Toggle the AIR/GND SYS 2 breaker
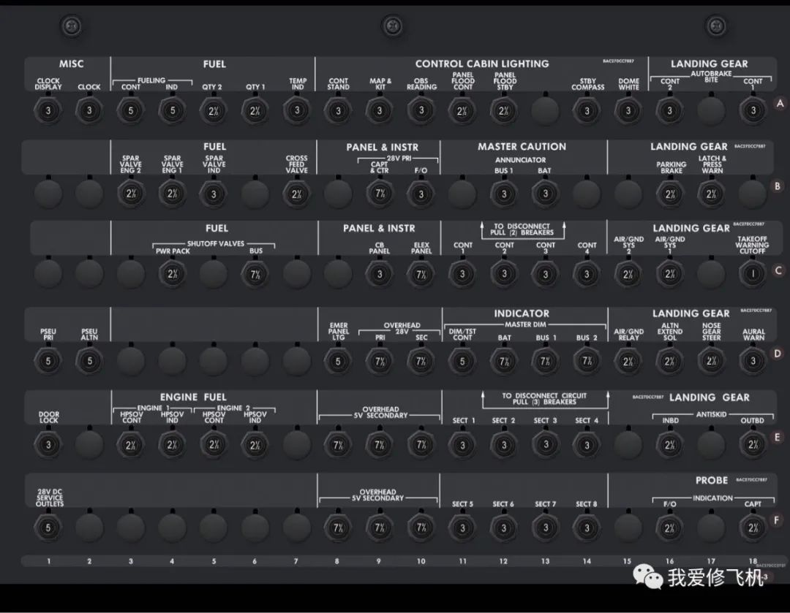Image resolution: width=790 pixels, height=613 pixels. click(628, 274)
